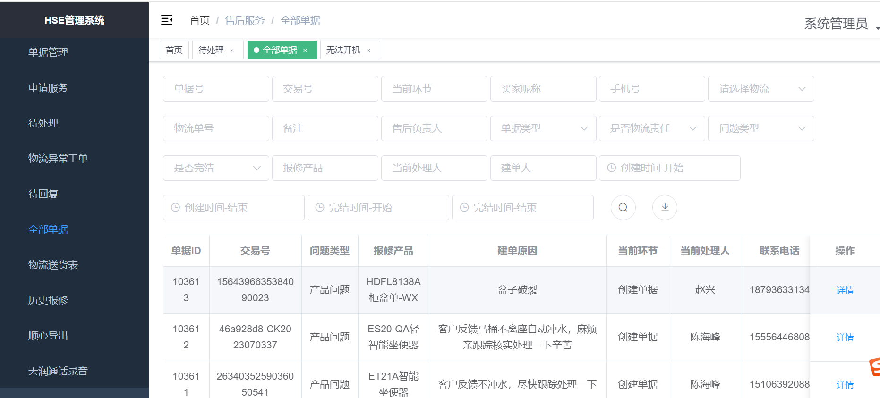This screenshot has width=880, height=398.
Task: Collapse sidebar with hamburger icon
Action: (167, 20)
